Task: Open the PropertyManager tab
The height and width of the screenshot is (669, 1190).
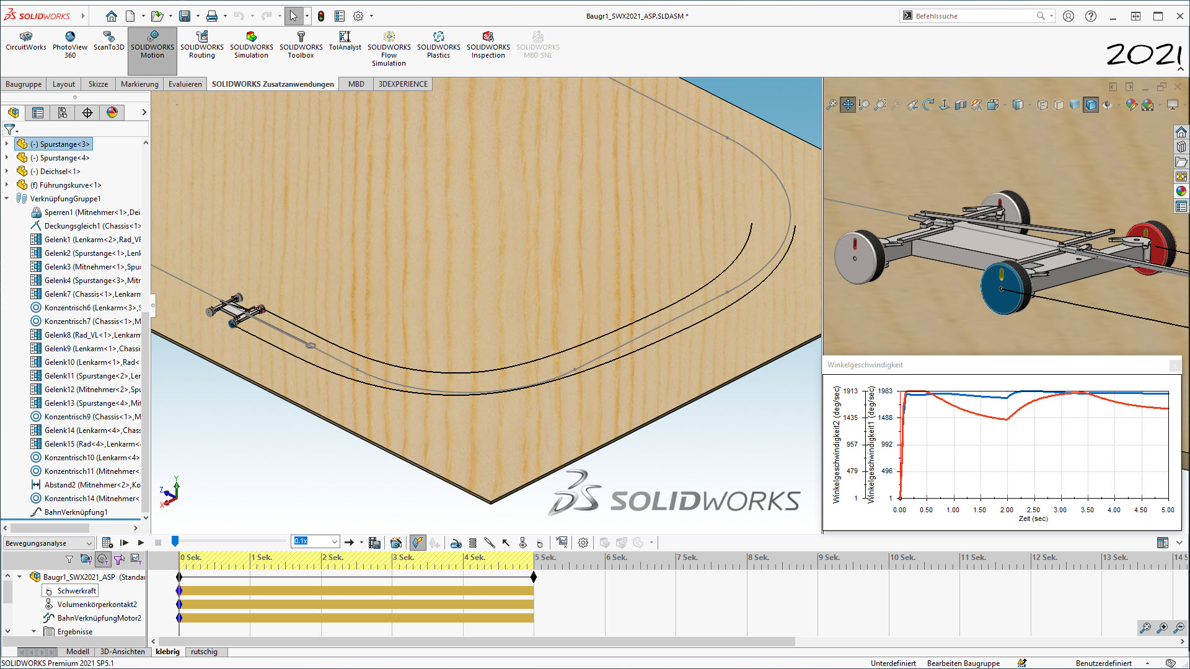Action: (x=38, y=113)
